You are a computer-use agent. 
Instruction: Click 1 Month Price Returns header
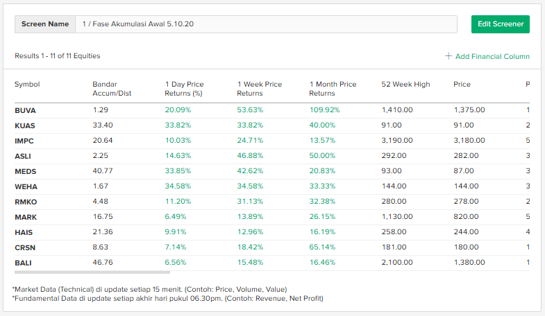click(333, 89)
